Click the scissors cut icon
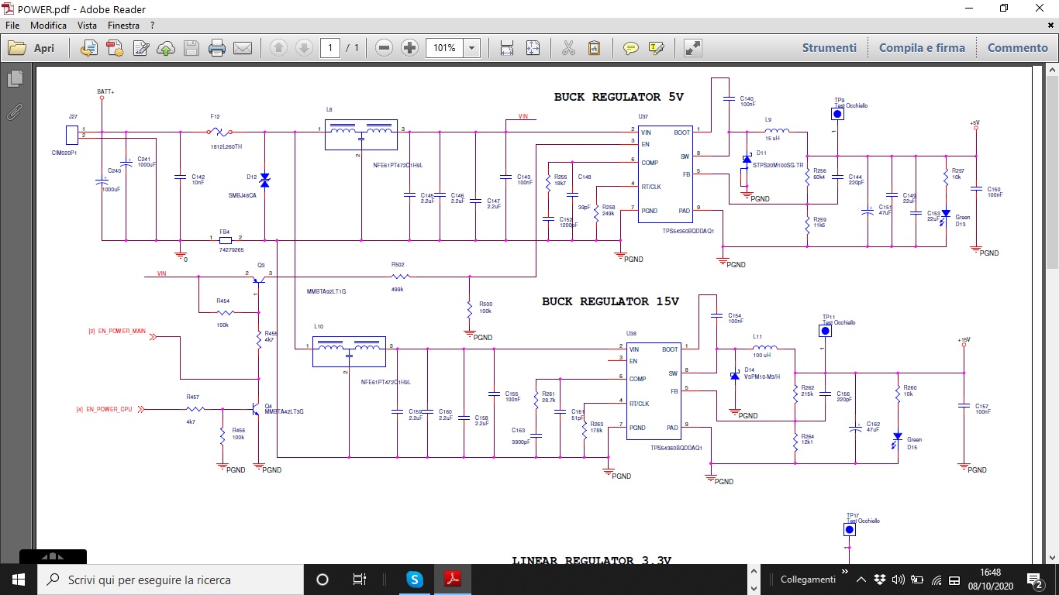1059x595 pixels. tap(568, 48)
